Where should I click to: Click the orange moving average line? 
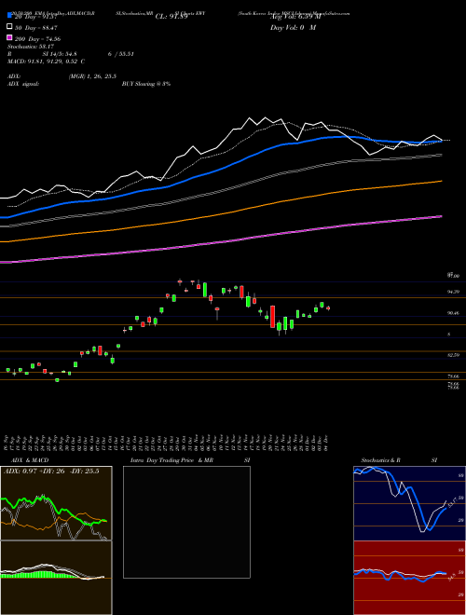click(x=221, y=213)
